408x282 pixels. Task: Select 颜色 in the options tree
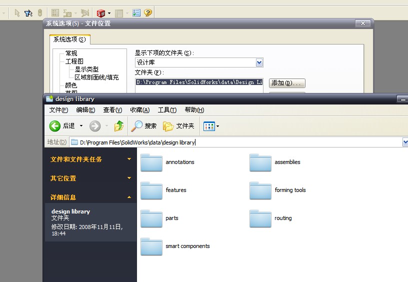click(71, 85)
